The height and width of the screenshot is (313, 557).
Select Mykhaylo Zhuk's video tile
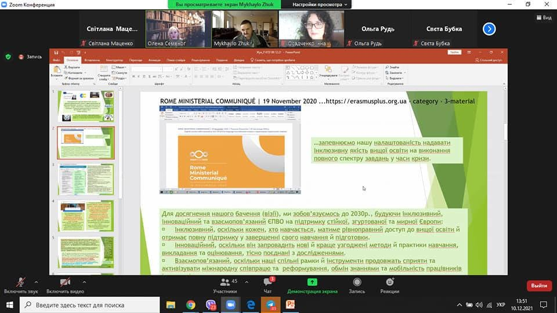[x=236, y=28]
